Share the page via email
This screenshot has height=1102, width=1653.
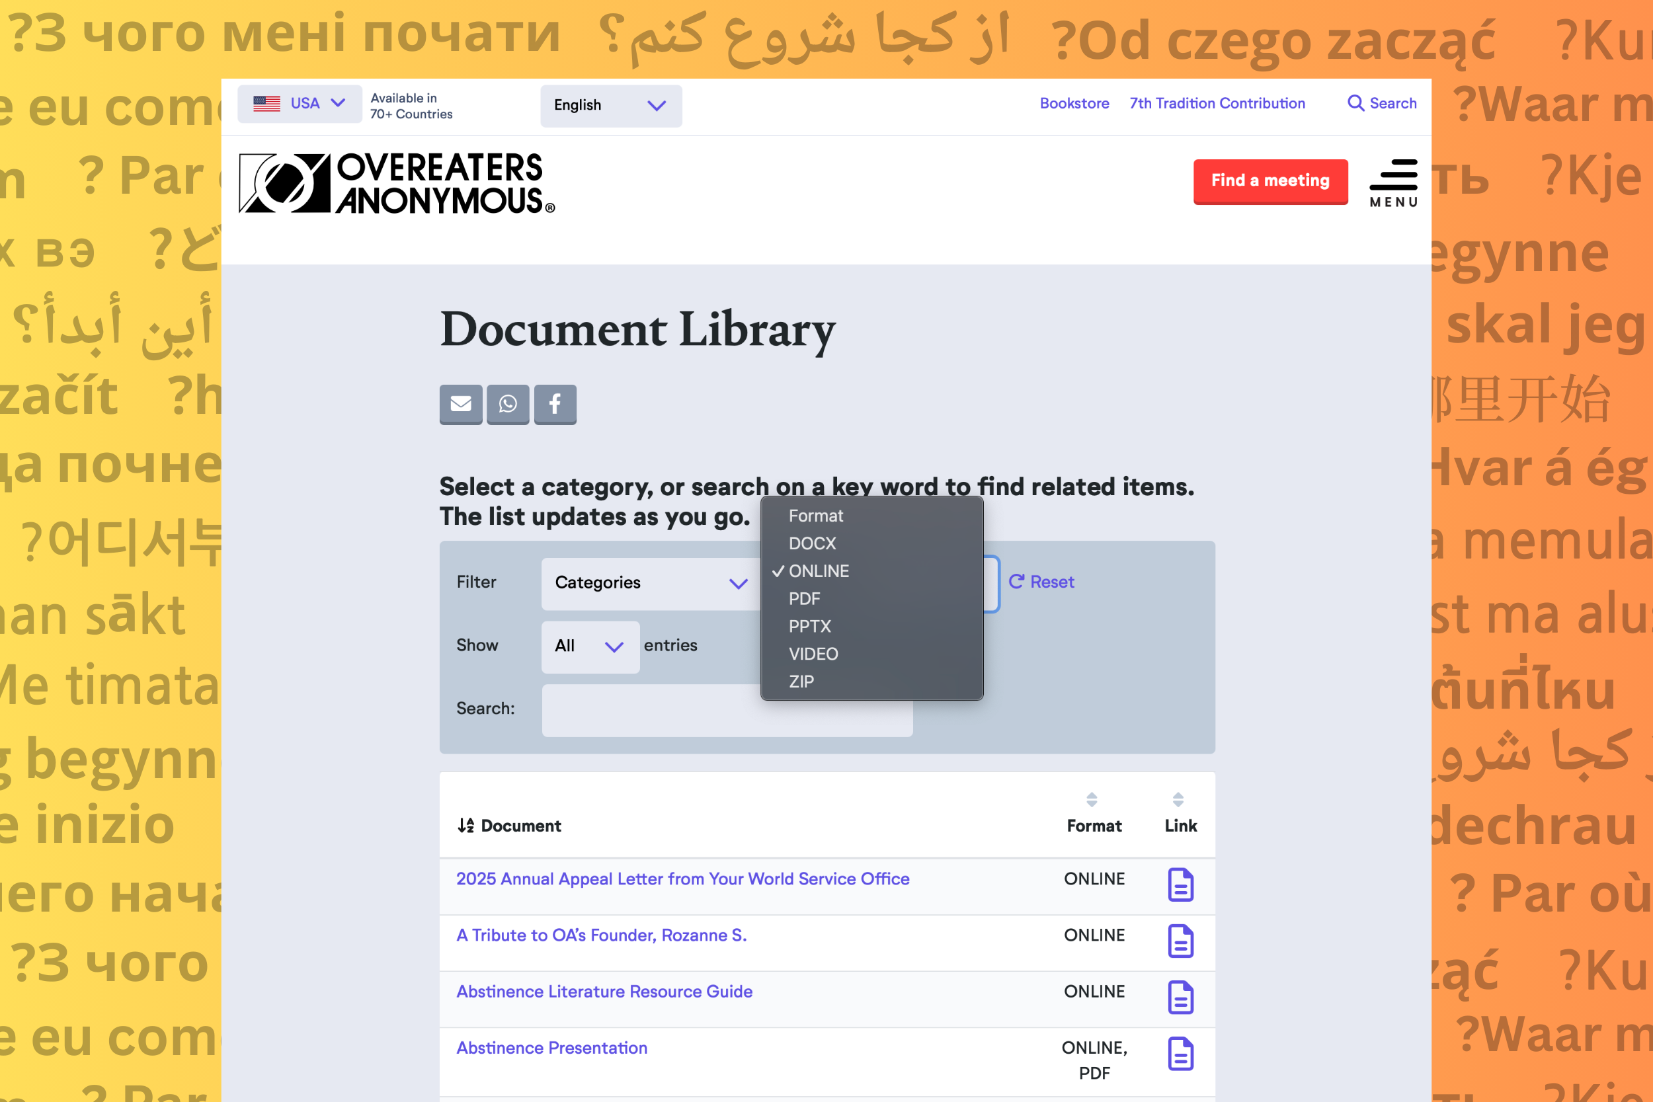[x=460, y=404]
